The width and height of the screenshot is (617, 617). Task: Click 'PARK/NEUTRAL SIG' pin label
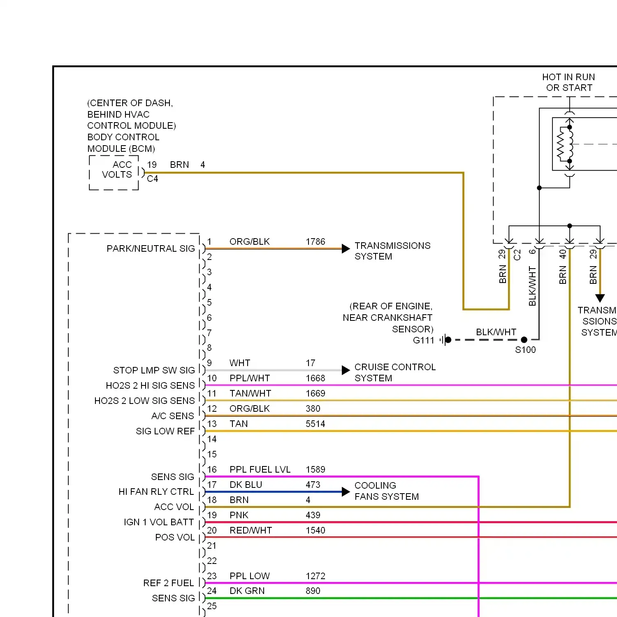coord(151,248)
